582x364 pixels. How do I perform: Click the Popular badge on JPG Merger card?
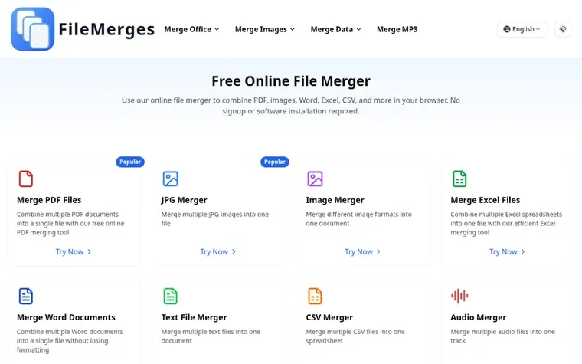tap(275, 162)
